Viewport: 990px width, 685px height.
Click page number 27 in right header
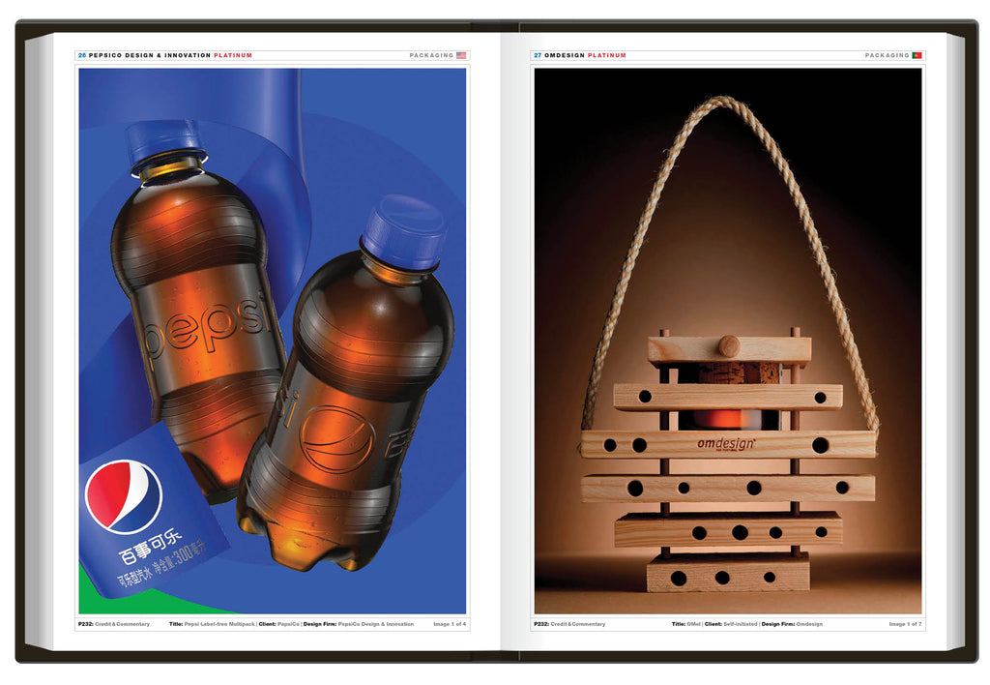point(538,56)
